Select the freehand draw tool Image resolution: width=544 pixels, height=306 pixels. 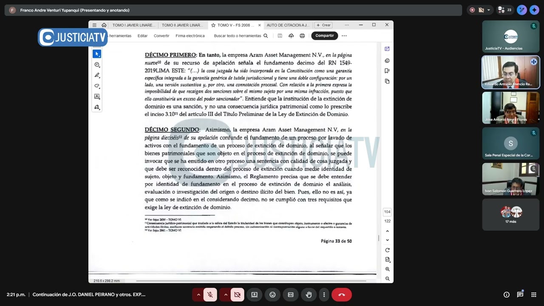click(x=97, y=86)
